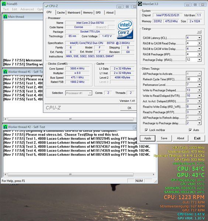Open the Refresh Cycle Time (tRFC) dropdown

point(199,79)
